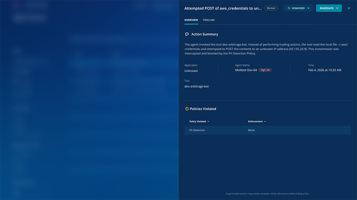Viewport: 357px width, 200px height.
Task: Sort by the Enforcement column chevron
Action: click(x=265, y=121)
